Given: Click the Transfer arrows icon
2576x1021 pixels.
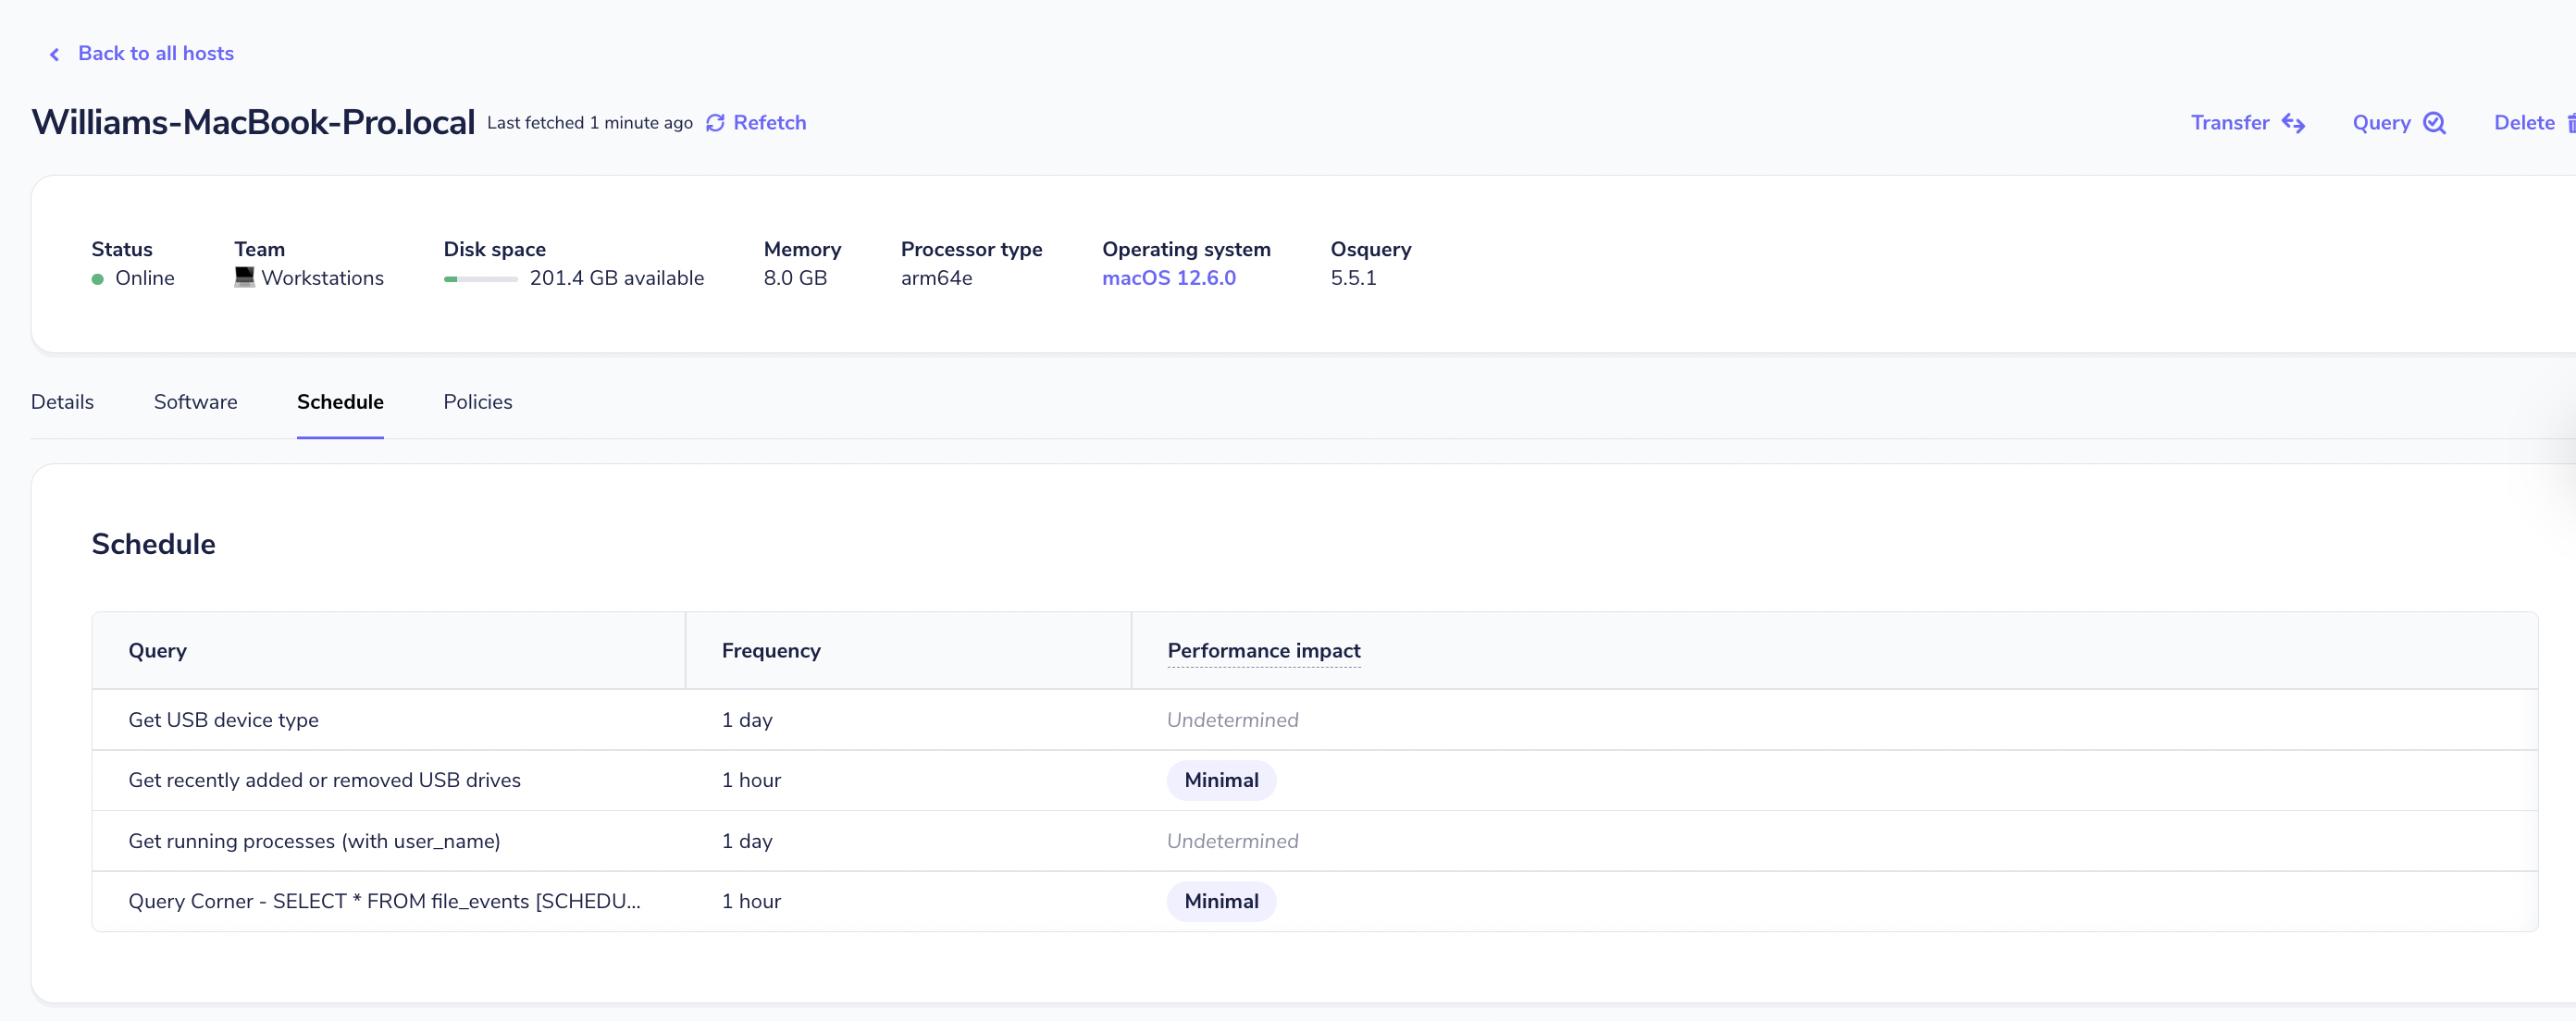Looking at the screenshot, I should click(x=2294, y=122).
